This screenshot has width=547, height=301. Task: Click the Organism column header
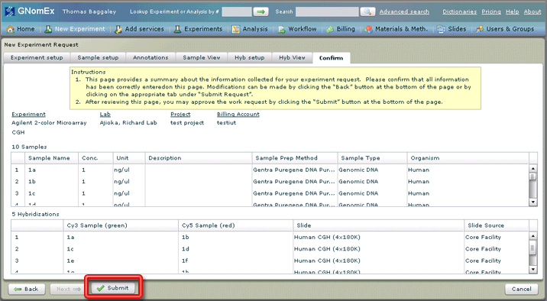(x=468, y=158)
